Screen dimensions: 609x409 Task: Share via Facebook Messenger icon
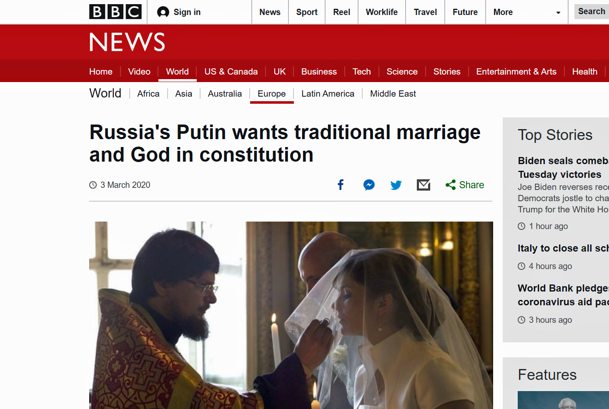click(x=369, y=185)
